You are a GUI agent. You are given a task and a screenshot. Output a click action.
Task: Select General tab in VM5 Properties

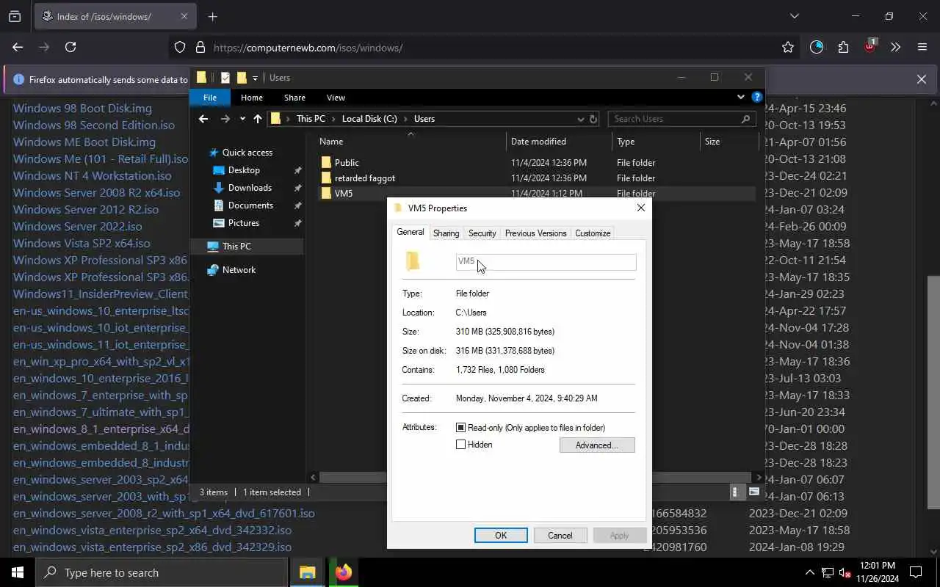(x=411, y=232)
